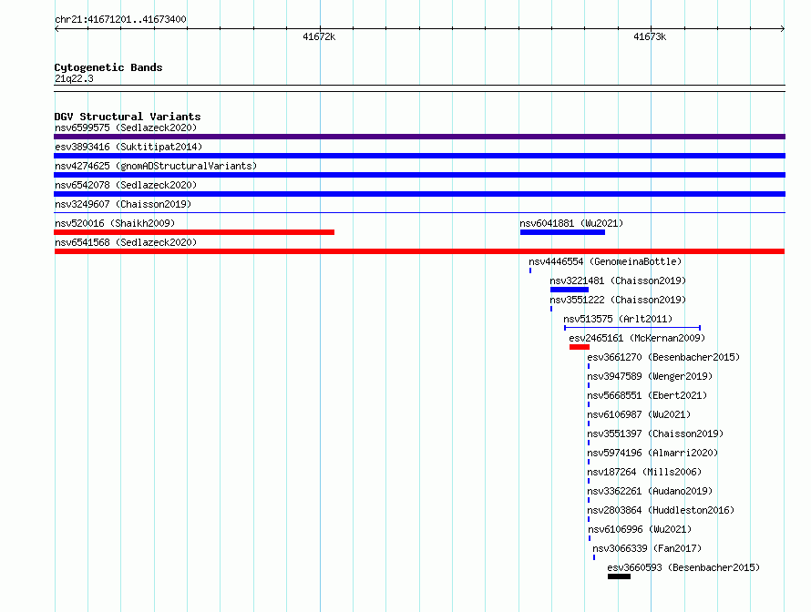811x612 pixels.
Task: Open the nsv6106987 (Wu2021) label
Action: click(639, 414)
